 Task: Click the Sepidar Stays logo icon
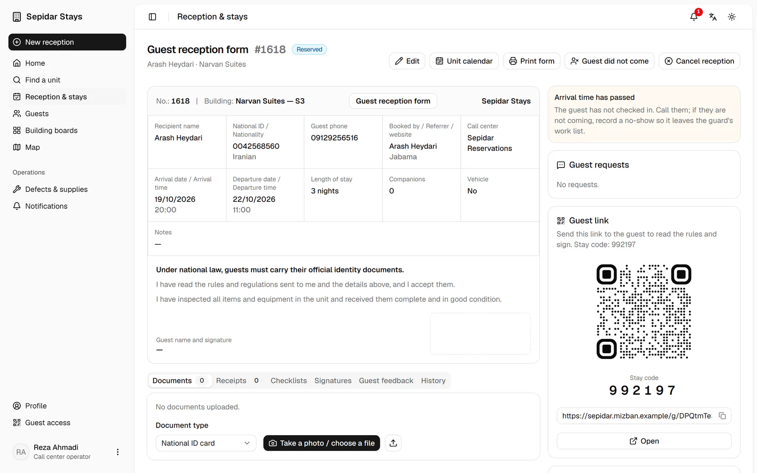pos(17,17)
